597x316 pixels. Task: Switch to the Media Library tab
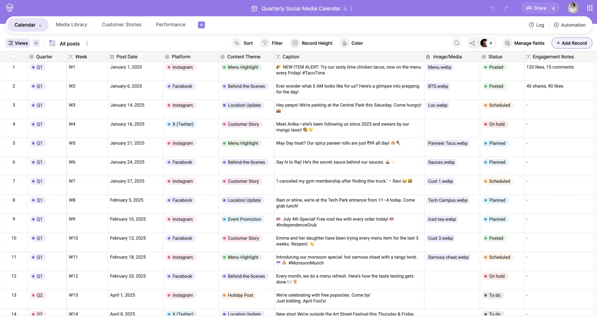point(71,24)
